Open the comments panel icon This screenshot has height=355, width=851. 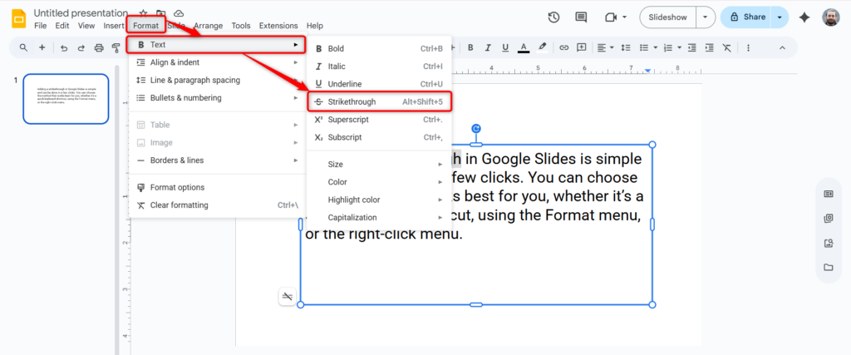coord(581,17)
